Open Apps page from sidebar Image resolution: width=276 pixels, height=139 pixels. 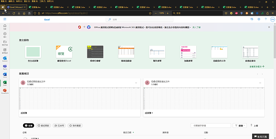(x=5, y=51)
